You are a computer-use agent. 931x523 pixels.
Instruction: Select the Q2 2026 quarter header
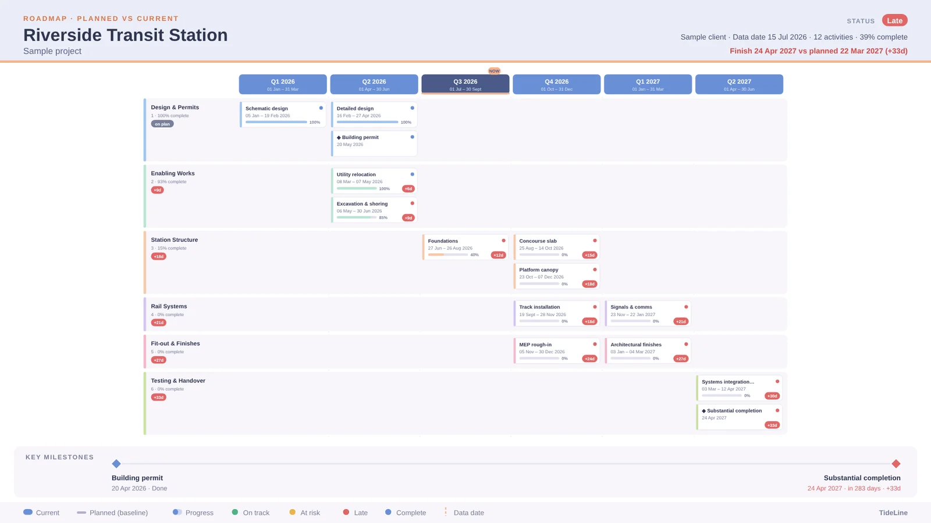(374, 84)
